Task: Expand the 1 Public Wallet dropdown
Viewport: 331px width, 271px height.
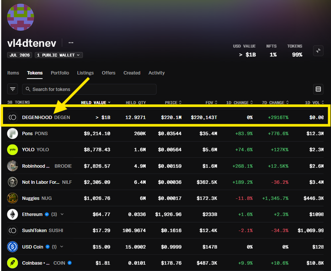Action: click(59, 55)
